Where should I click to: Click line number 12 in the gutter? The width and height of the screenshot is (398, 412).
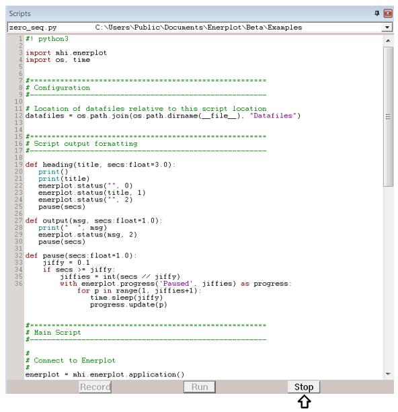(x=18, y=116)
